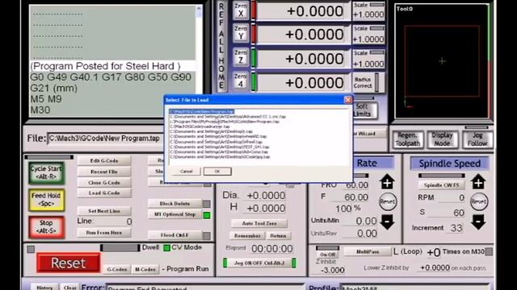Click History button
Viewport: 517px width, 290px height.
[x=44, y=288]
